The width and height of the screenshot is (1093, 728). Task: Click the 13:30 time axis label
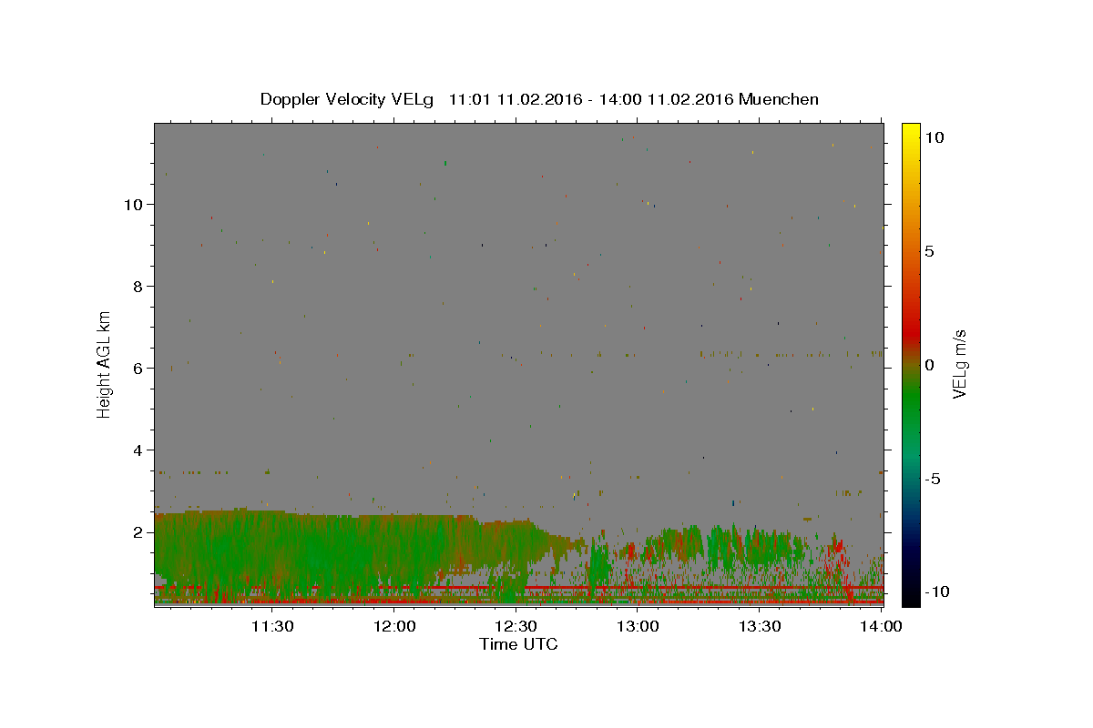coord(761,626)
